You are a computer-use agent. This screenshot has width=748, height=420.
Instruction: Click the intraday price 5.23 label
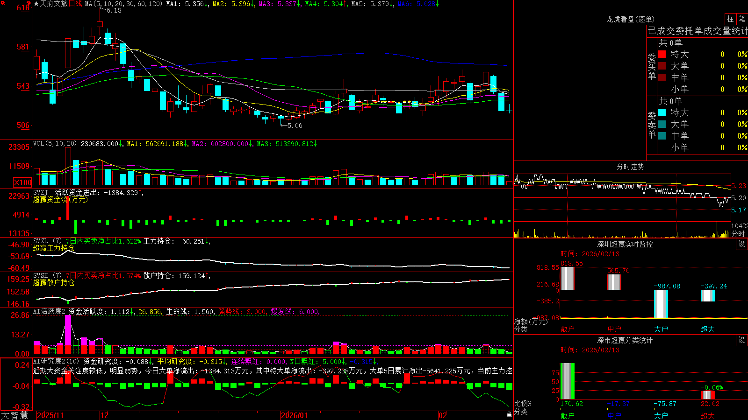(739, 186)
